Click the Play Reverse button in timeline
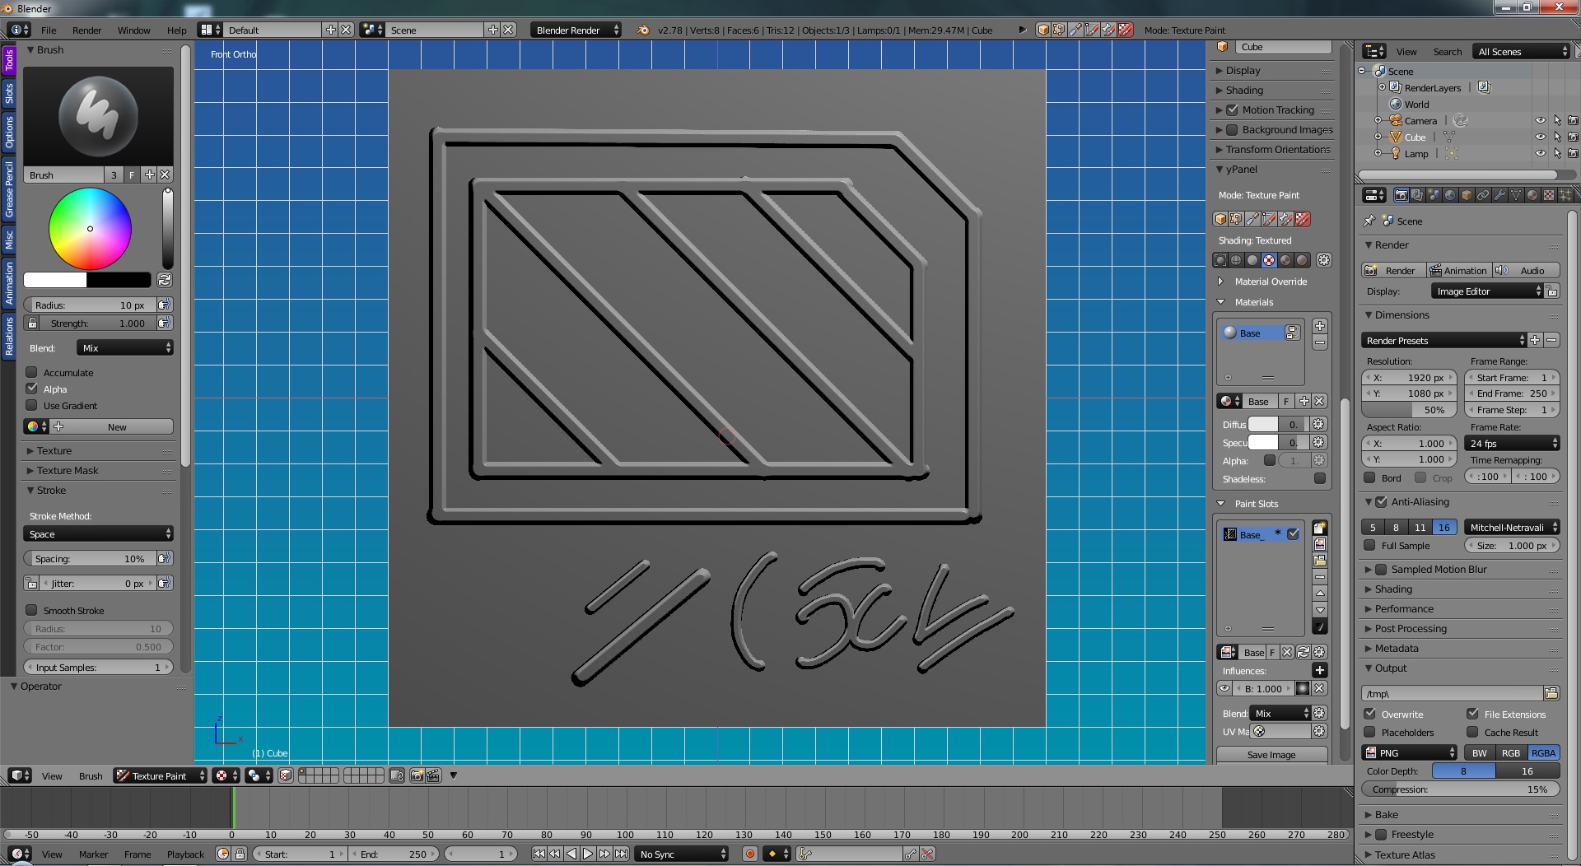 tap(571, 854)
